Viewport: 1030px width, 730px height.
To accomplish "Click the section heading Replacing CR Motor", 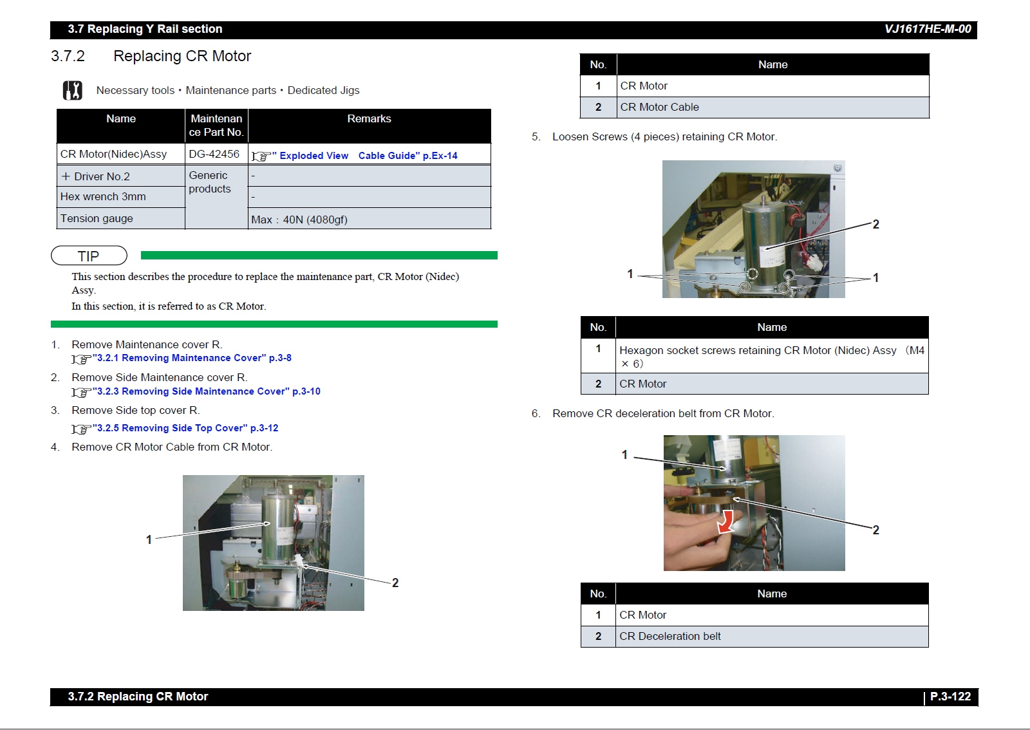I will click(x=182, y=57).
